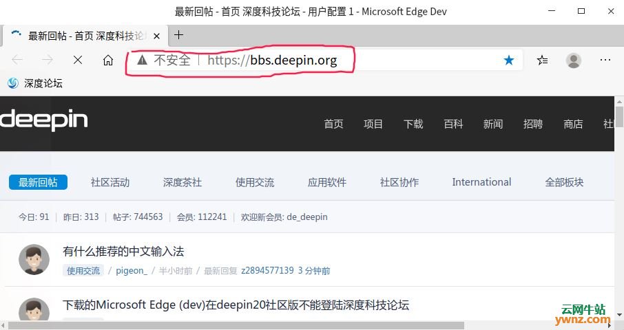Toggle the blue favorite star in address bar
624x330 pixels.
point(508,60)
